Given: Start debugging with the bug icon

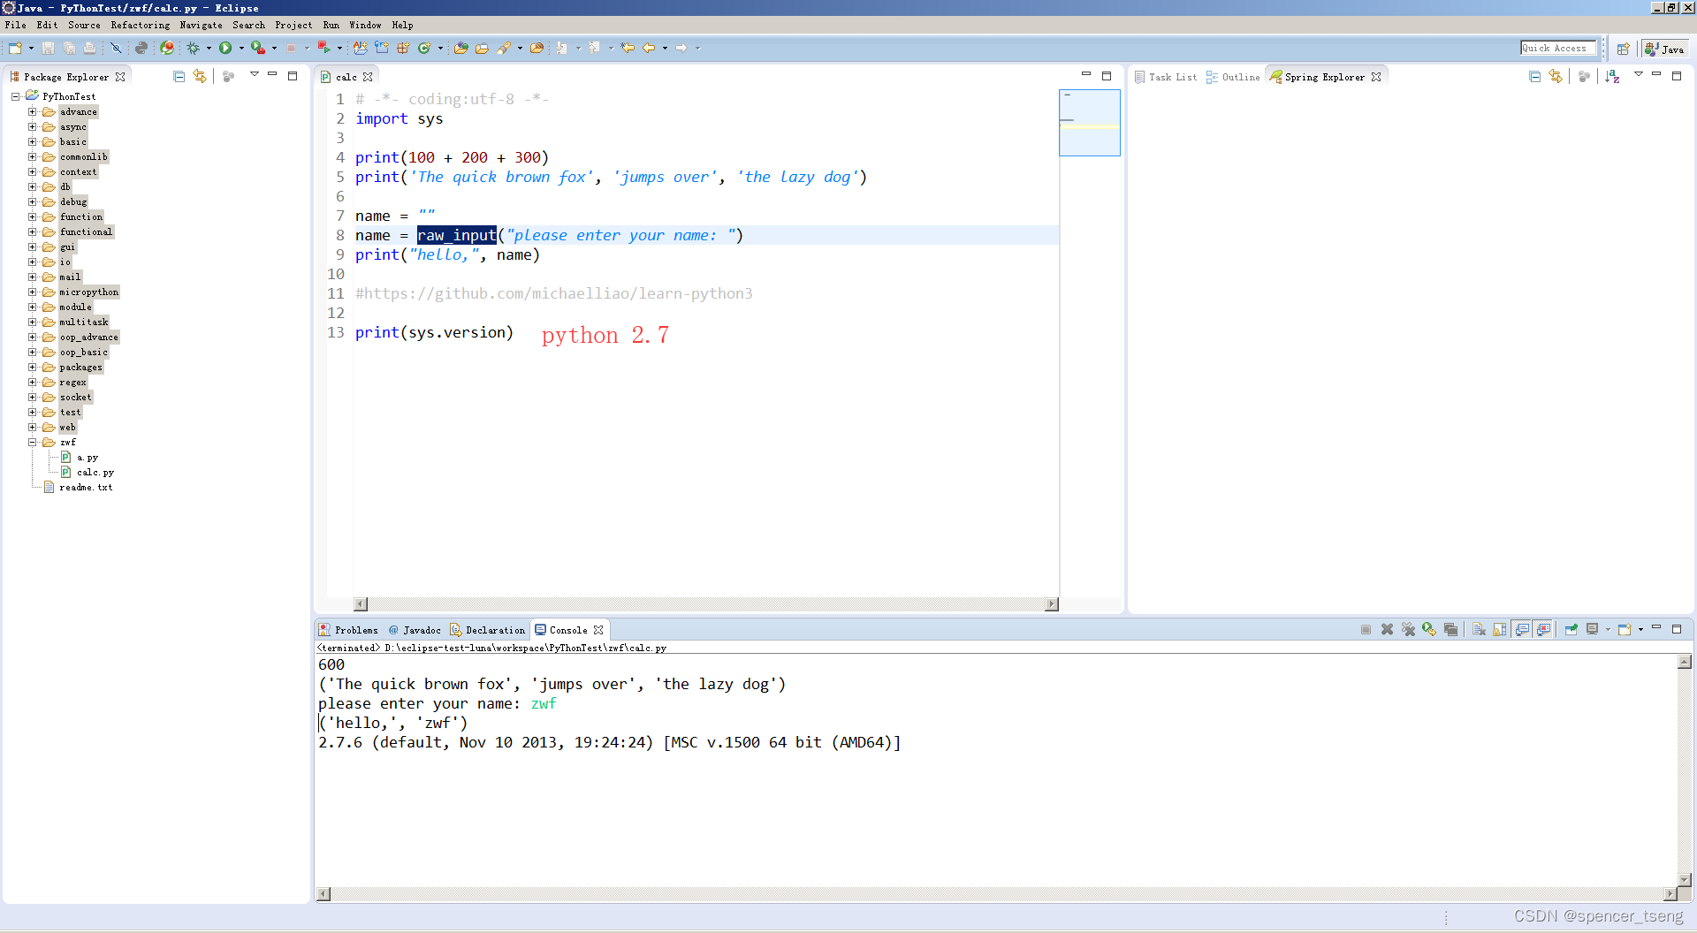Looking at the screenshot, I should pyautogui.click(x=193, y=48).
